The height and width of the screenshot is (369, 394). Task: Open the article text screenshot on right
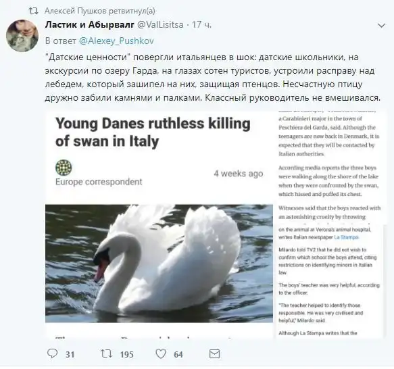[330, 224]
